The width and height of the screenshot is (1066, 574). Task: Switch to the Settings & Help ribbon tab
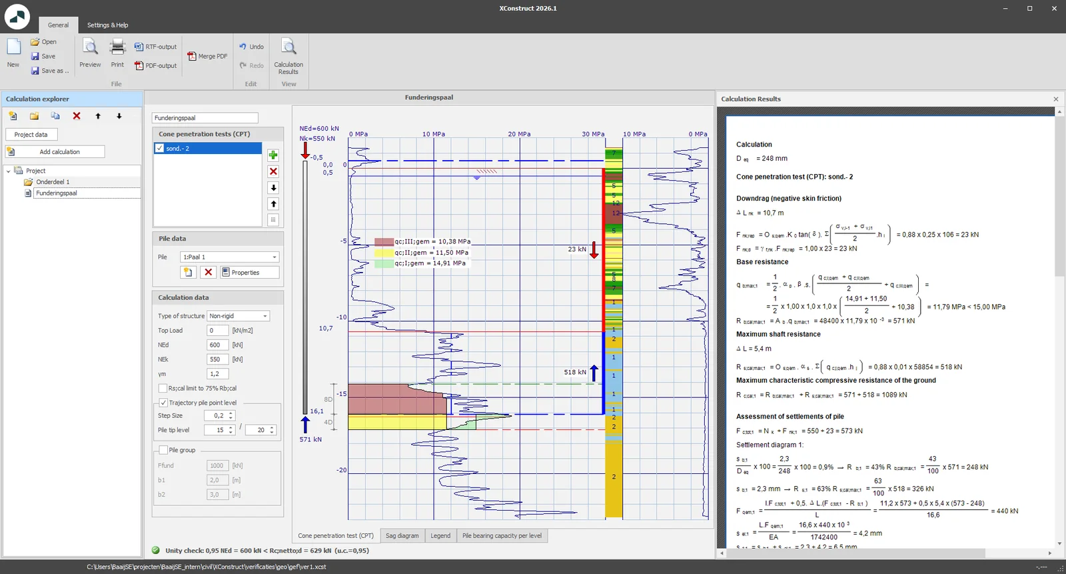(x=107, y=25)
